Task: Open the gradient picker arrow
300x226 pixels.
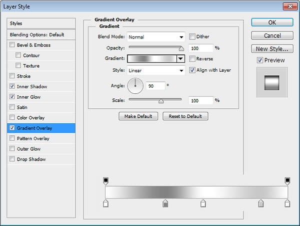Action: point(180,58)
